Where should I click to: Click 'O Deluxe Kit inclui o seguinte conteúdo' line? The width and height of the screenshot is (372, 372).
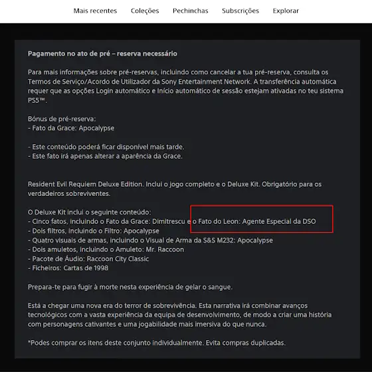[x=89, y=212]
